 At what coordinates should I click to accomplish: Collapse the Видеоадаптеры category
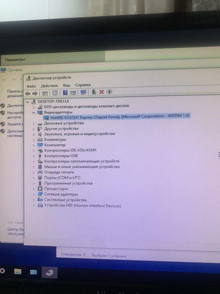click(x=34, y=113)
